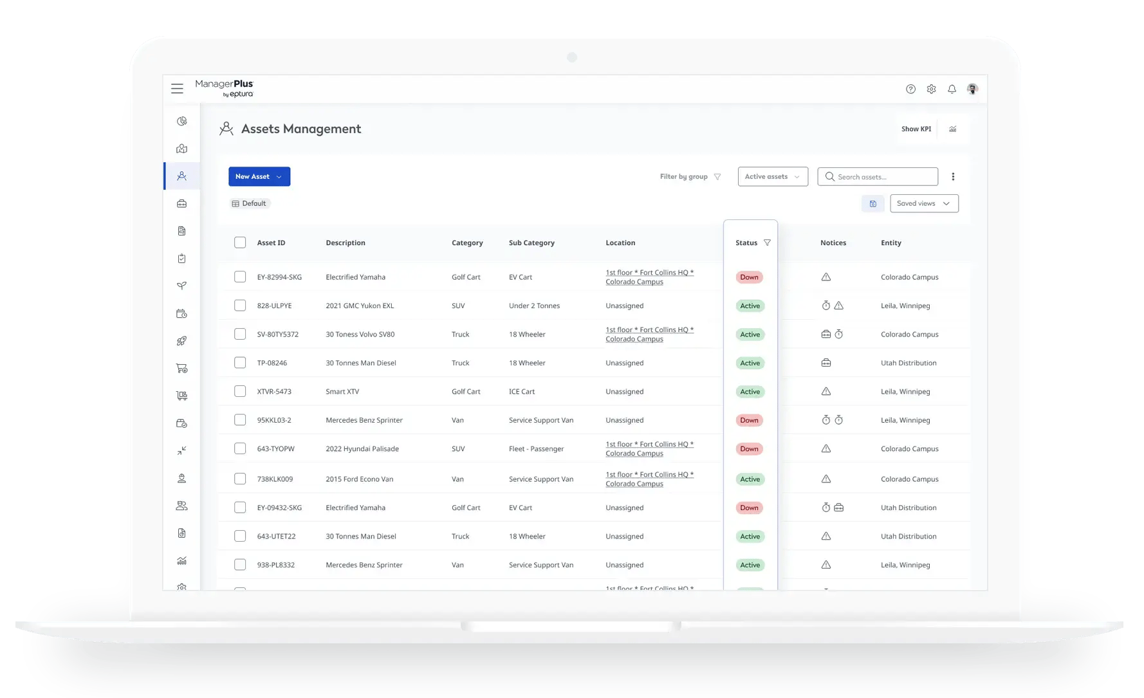Sort by Description column header
Screen dimensions: 1144x698
point(346,243)
